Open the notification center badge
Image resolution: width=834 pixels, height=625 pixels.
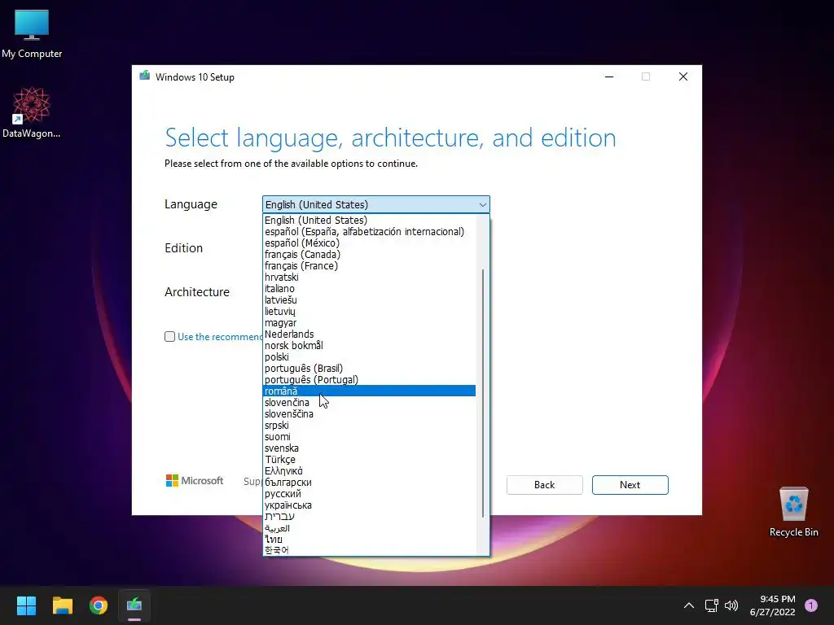[811, 605]
